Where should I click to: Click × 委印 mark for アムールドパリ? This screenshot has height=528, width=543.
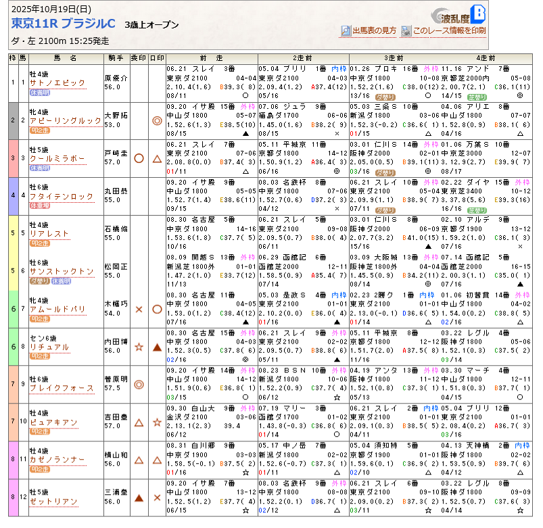point(139,310)
